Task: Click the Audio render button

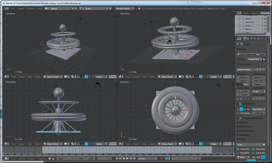Action: 261,55
